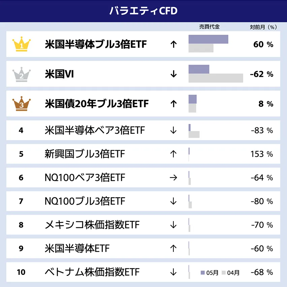Click right arrow beside NQ100ベア3倍ETF
The width and height of the screenshot is (287, 287).
coord(173,178)
